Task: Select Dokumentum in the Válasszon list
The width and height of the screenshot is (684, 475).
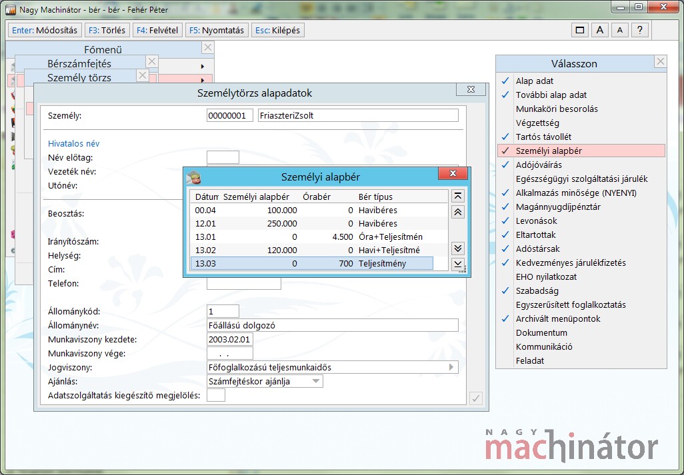Action: 541,332
